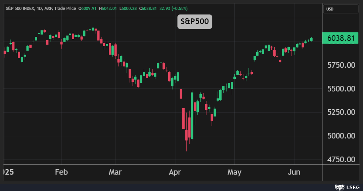Click the 5750.00 price axis label
Viewport: 363px width, 191px height.
pos(341,65)
